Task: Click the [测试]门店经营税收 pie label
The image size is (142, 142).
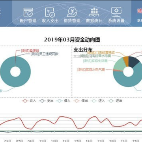Action: tap(101, 52)
